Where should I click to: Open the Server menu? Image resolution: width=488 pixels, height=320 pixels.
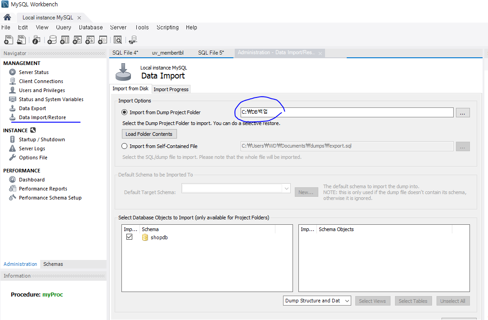click(118, 28)
